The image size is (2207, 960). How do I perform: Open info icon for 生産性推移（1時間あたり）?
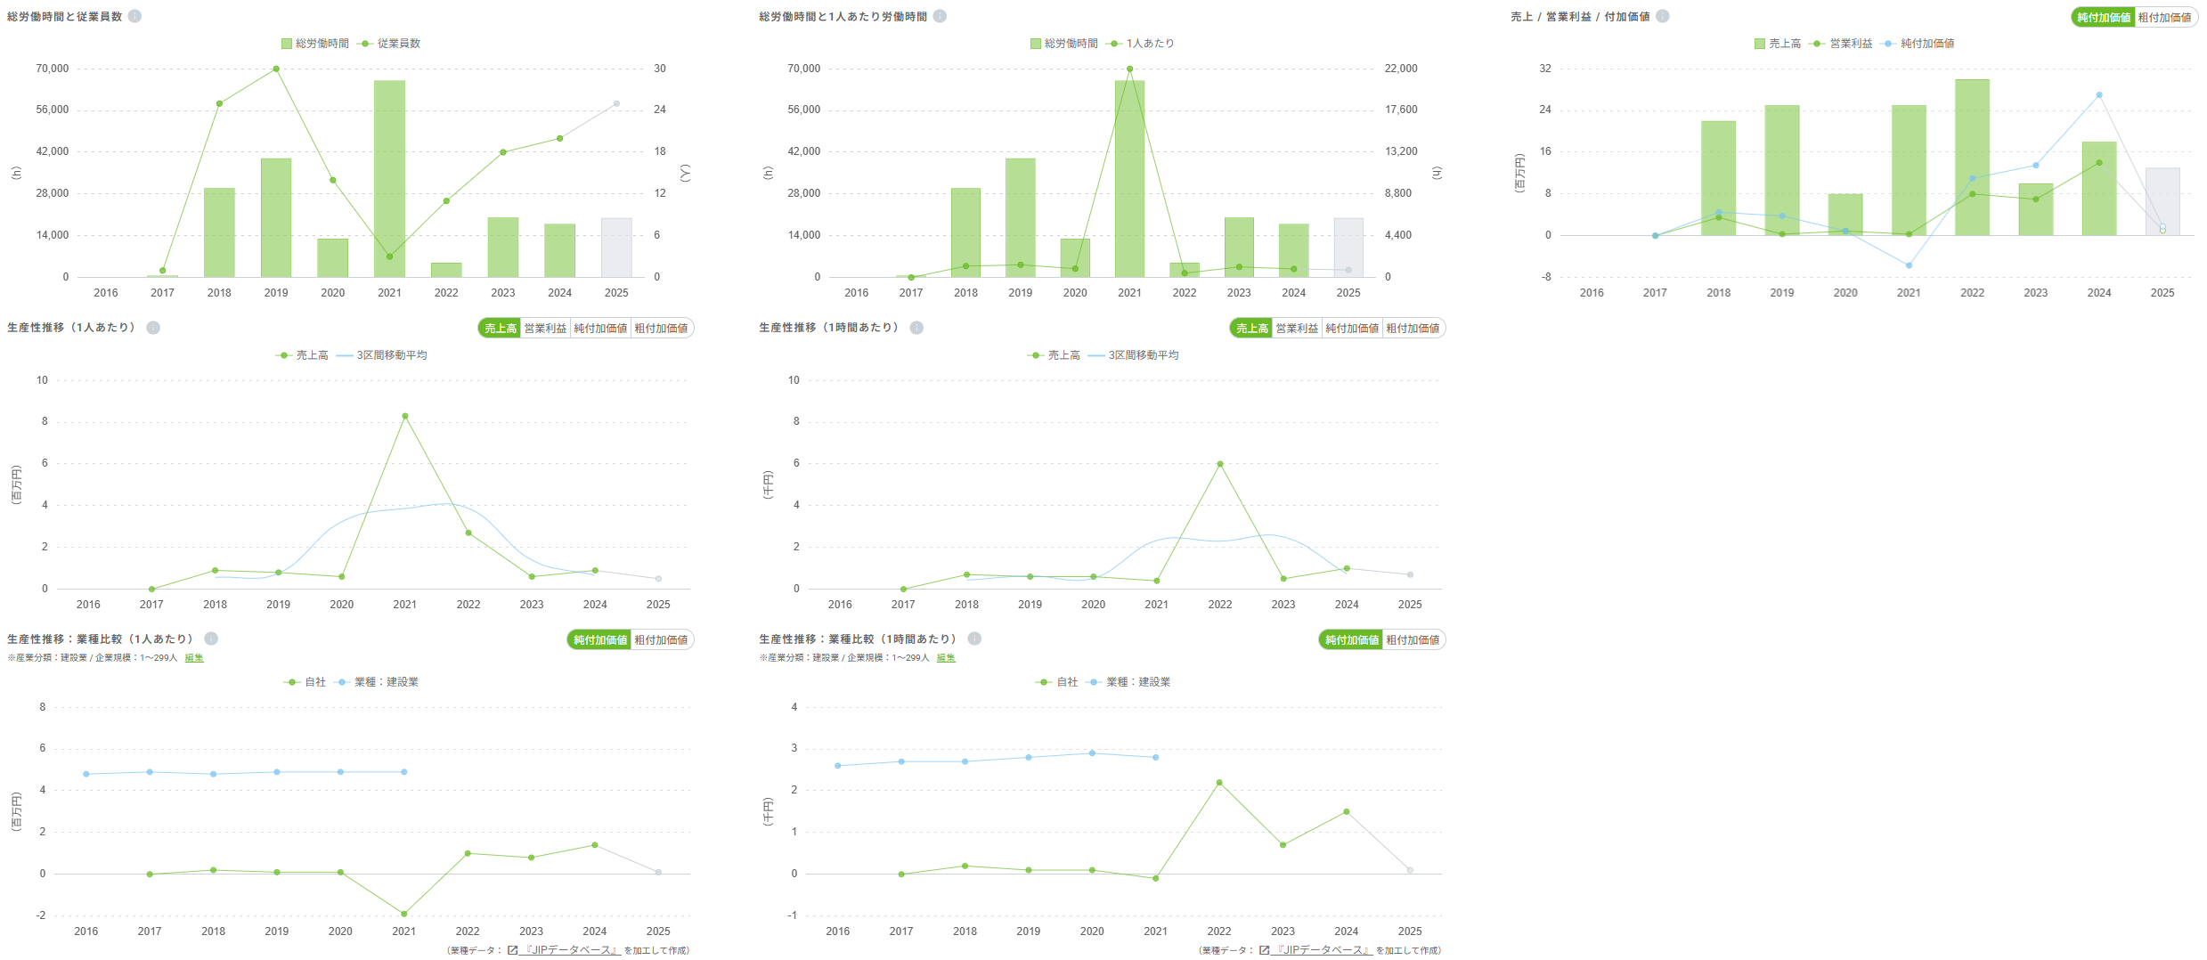[916, 328]
